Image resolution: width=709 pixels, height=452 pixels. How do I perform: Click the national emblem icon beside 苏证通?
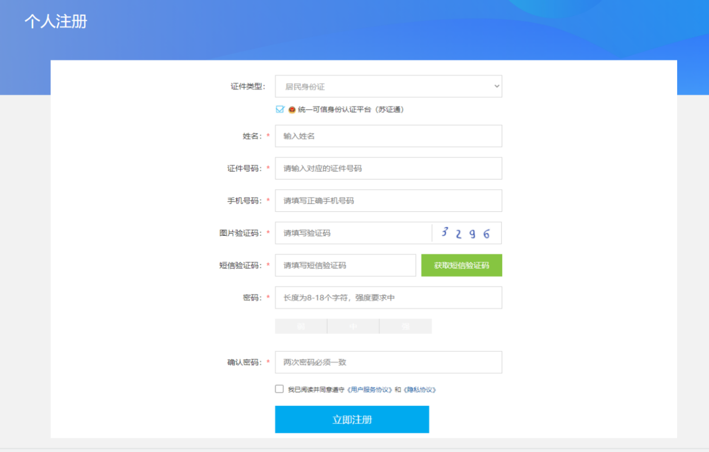[290, 110]
